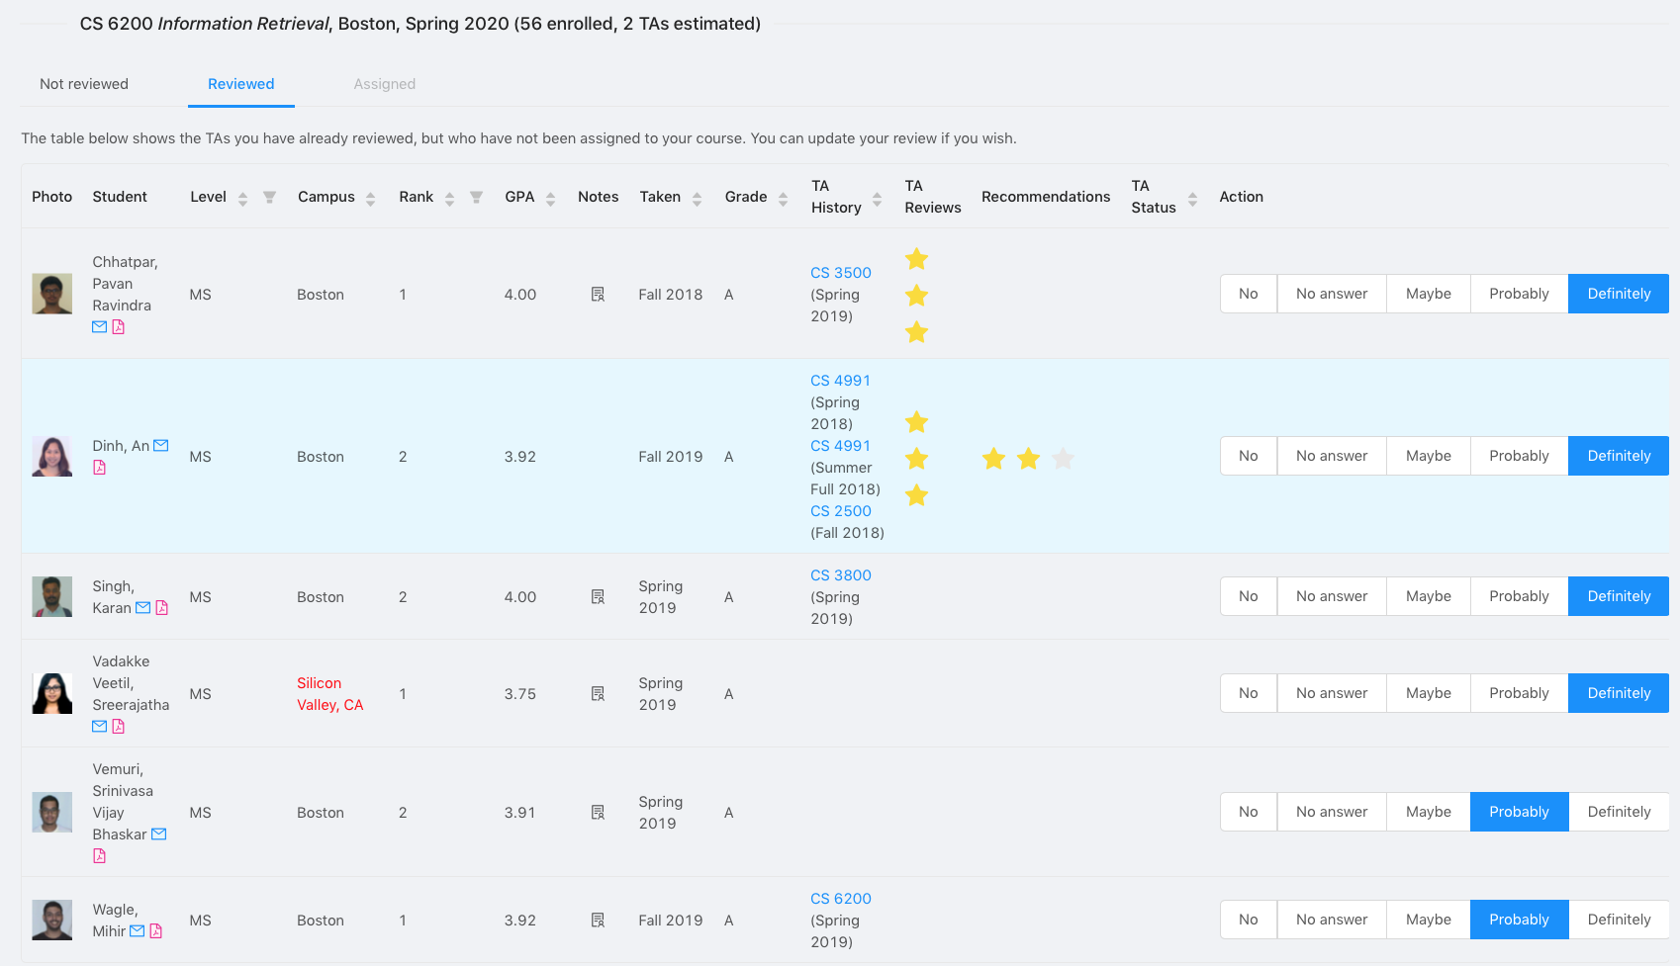Filter the Level column using funnel icon
The height and width of the screenshot is (966, 1680).
tap(269, 198)
